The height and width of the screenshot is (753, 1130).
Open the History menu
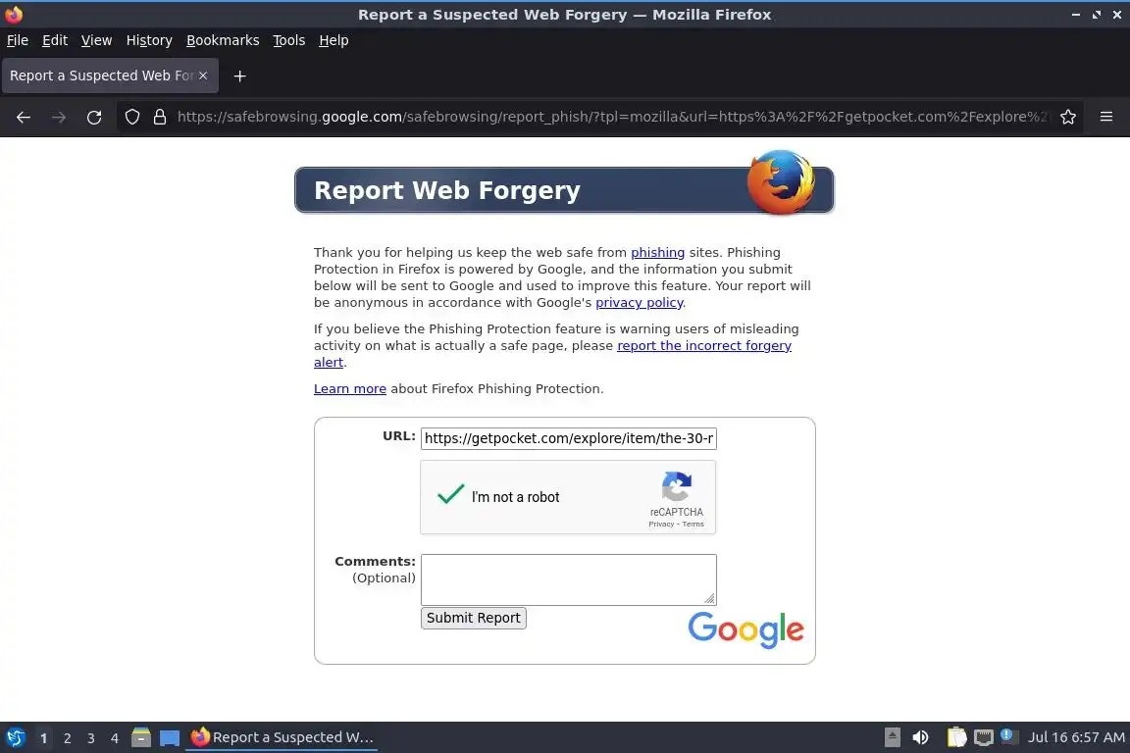149,40
